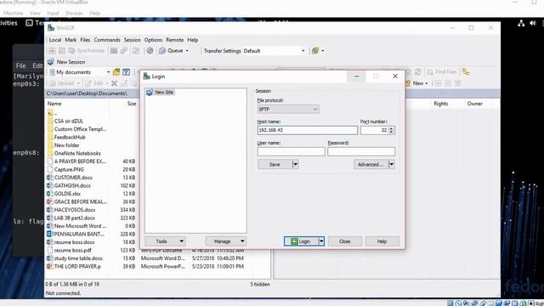Open the Session menu
This screenshot has height=306, width=544.
[x=133, y=40]
